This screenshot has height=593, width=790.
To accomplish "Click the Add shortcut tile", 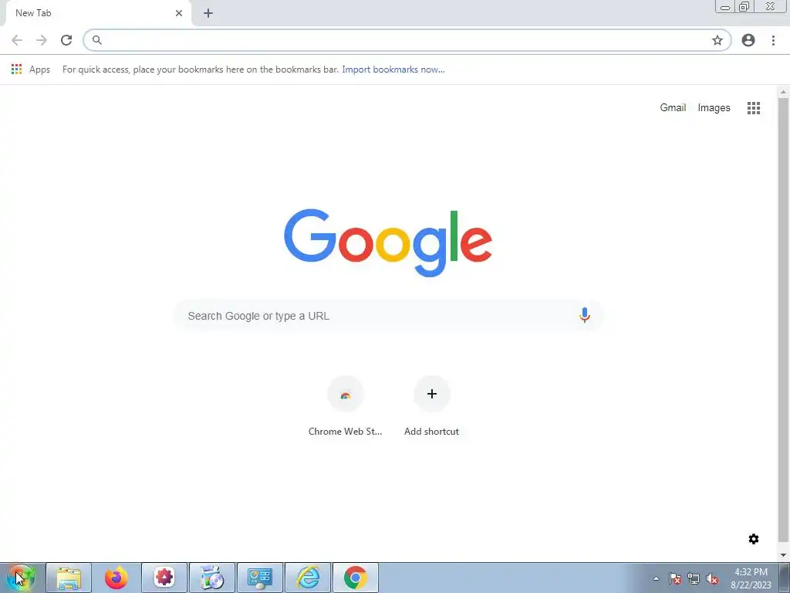I will click(432, 406).
